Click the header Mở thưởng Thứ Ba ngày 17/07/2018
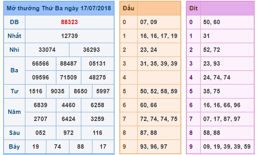This screenshot has height=155, width=257. [x=59, y=8]
